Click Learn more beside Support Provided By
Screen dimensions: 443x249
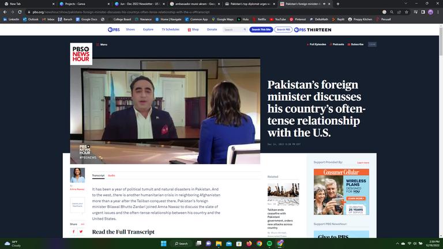point(363,163)
